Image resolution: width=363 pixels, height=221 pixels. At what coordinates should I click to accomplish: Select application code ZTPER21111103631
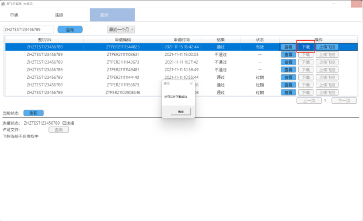(123, 55)
